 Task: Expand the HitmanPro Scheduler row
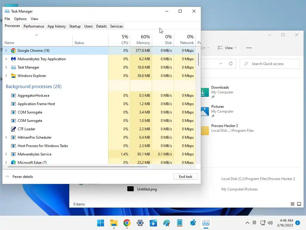click(x=6, y=137)
